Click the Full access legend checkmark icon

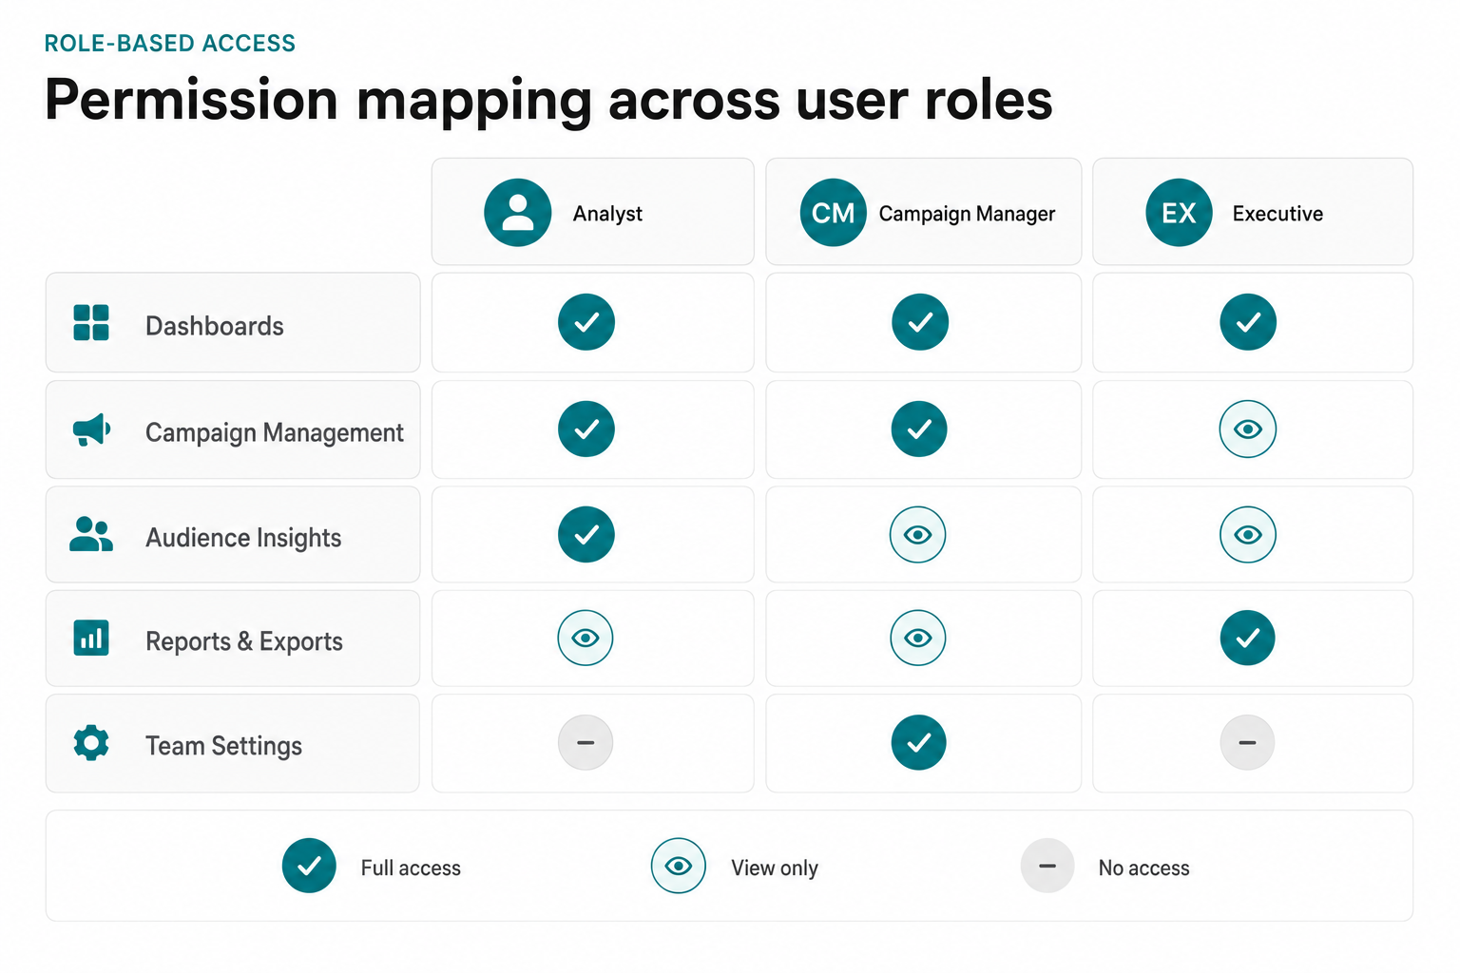tap(309, 866)
